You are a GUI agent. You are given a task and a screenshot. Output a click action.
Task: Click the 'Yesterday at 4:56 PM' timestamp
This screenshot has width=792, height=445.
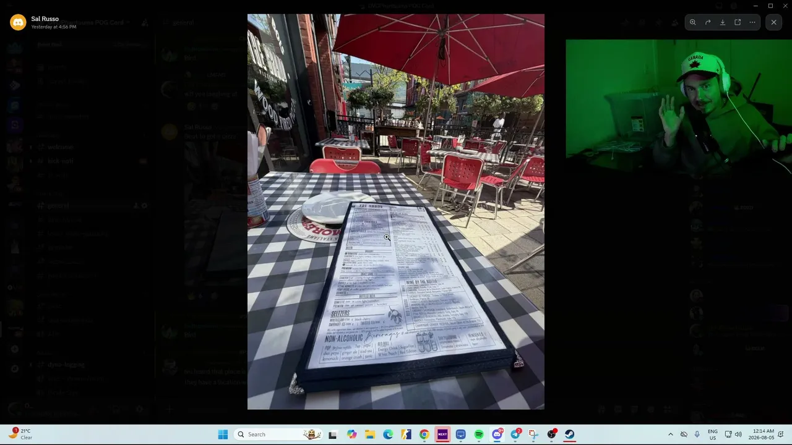pos(54,27)
